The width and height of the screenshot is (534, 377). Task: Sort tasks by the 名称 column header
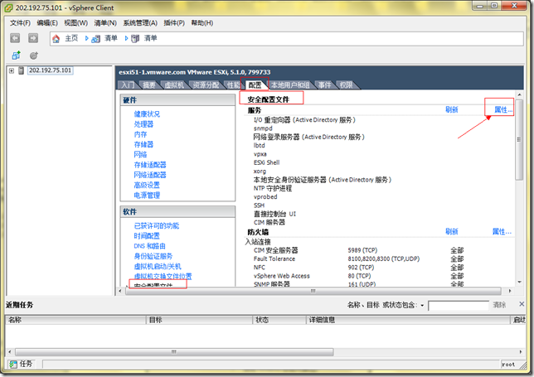pyautogui.click(x=75, y=320)
